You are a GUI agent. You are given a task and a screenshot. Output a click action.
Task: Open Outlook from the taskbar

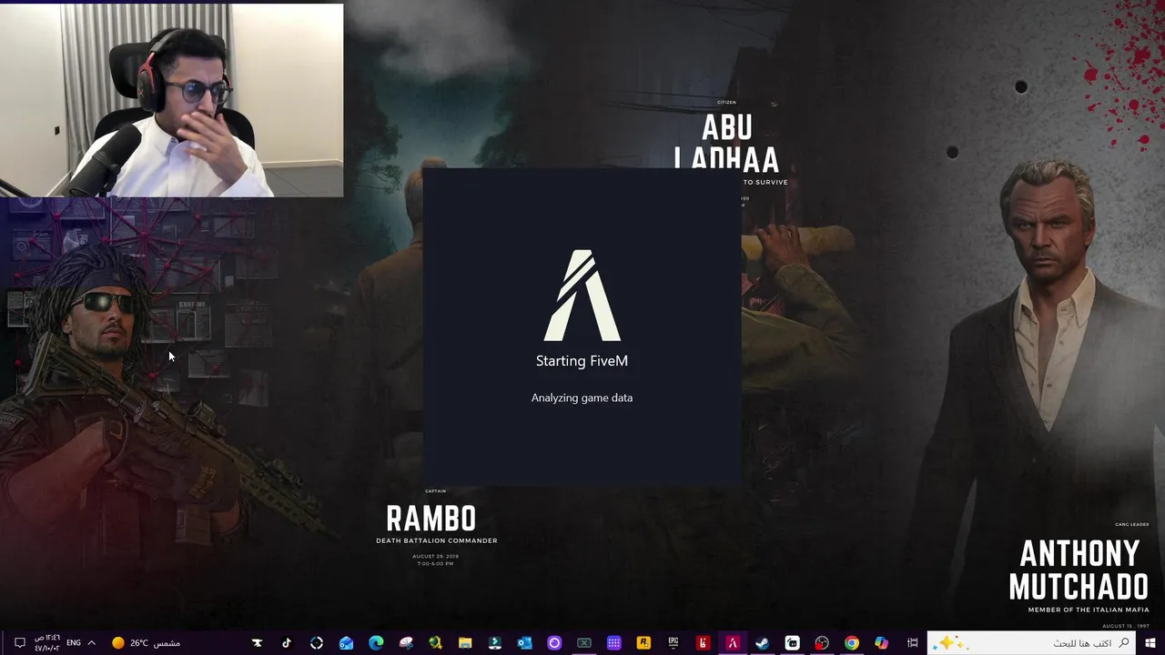click(x=524, y=642)
